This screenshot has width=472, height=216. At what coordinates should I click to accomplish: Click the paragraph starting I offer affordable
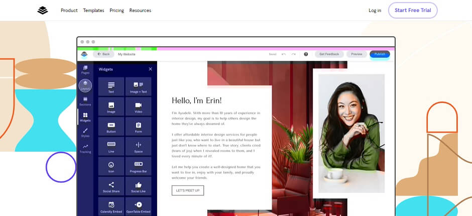point(216,146)
